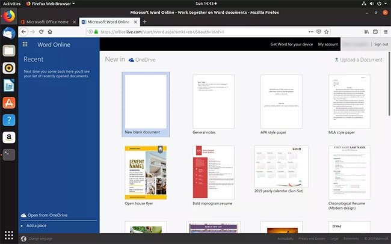Click the network status icon in the top bar

364,4
